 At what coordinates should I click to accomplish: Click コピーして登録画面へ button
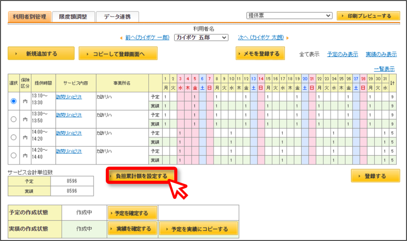point(118,54)
